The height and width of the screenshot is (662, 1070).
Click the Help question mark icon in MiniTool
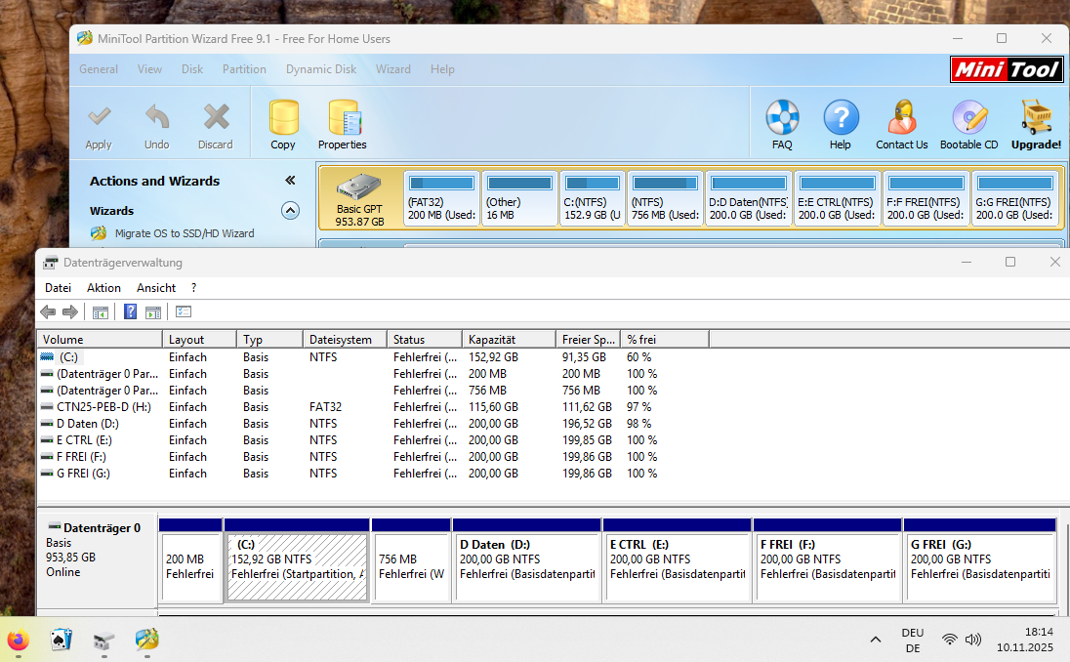841,117
